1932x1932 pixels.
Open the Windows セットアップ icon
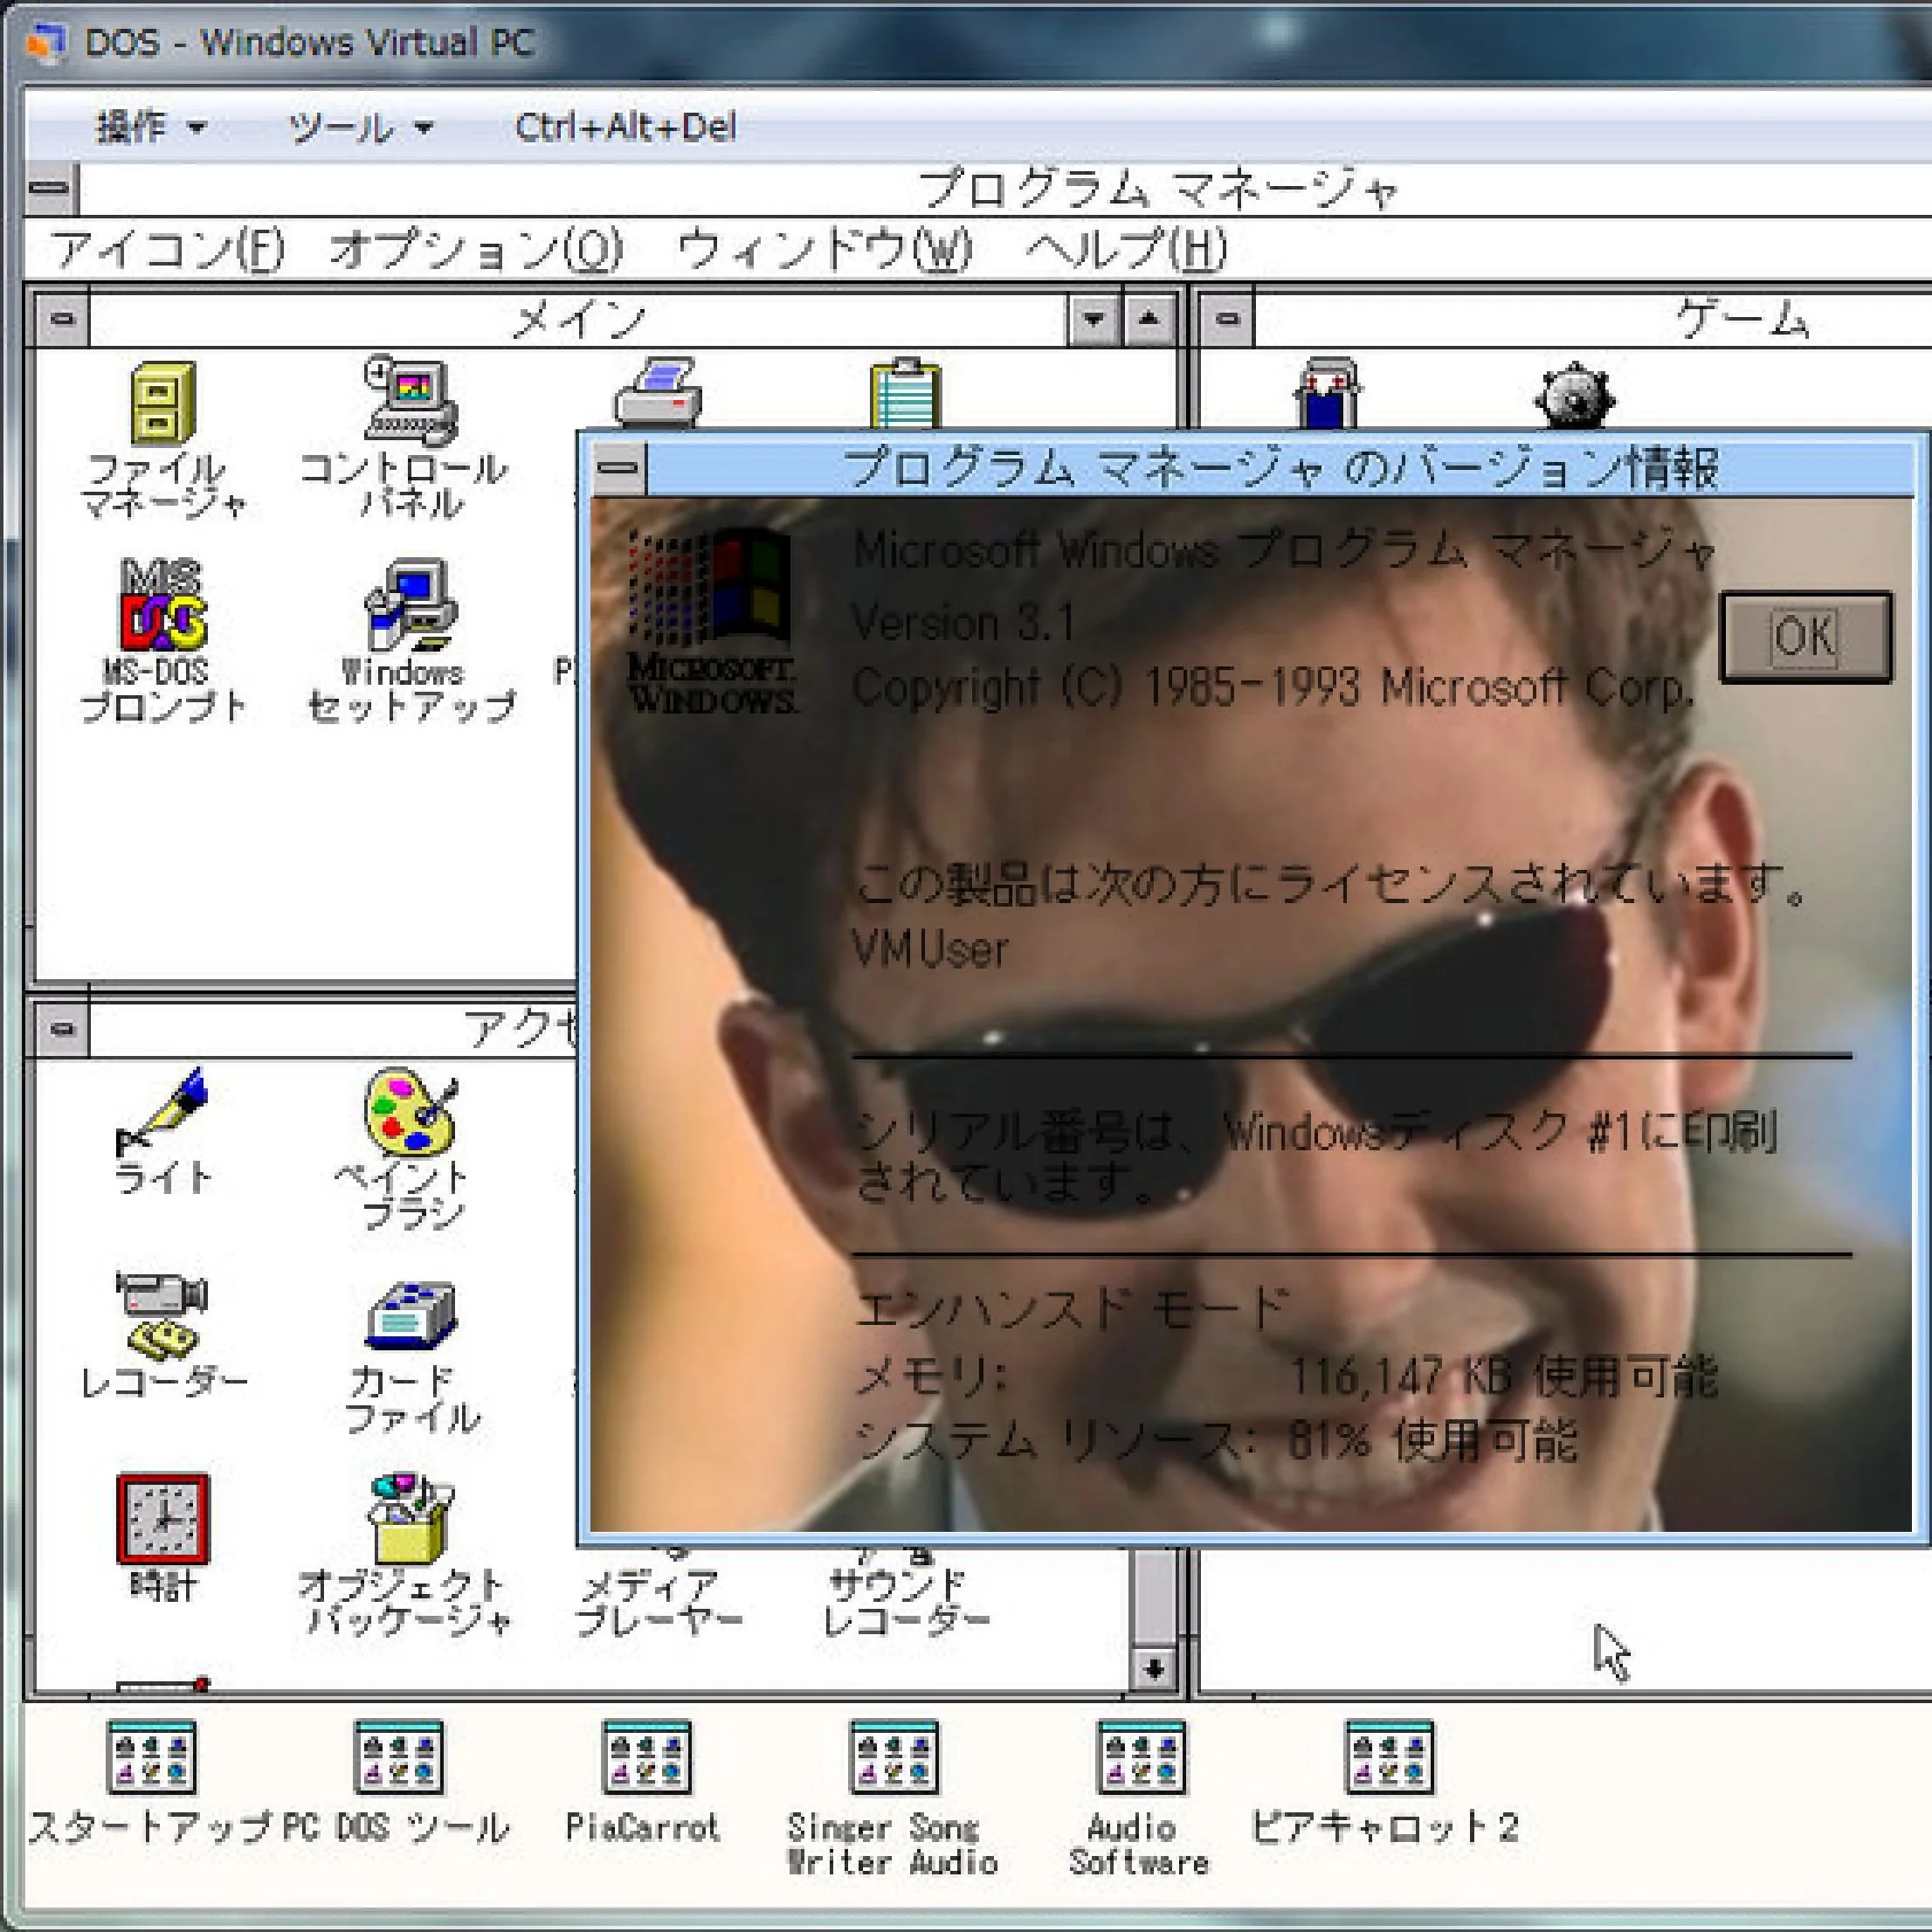click(x=410, y=606)
